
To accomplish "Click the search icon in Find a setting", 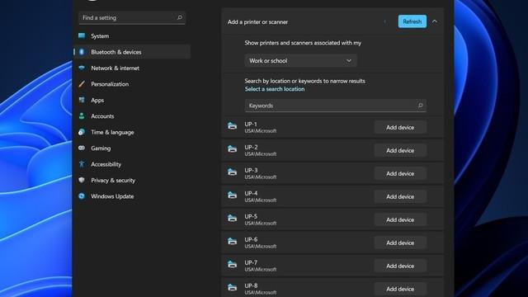I will click(x=180, y=17).
